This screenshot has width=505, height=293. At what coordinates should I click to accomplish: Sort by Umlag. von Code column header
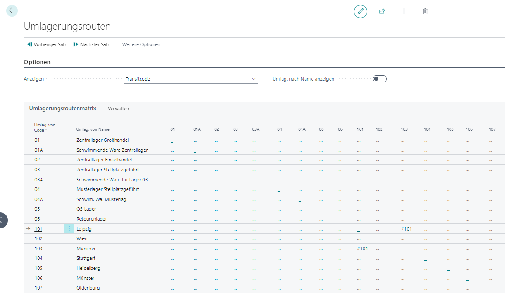click(x=45, y=127)
